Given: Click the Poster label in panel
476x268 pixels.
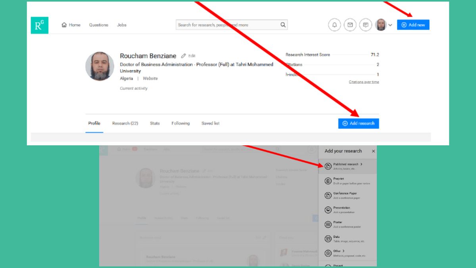Looking at the screenshot, I should 338,222.
